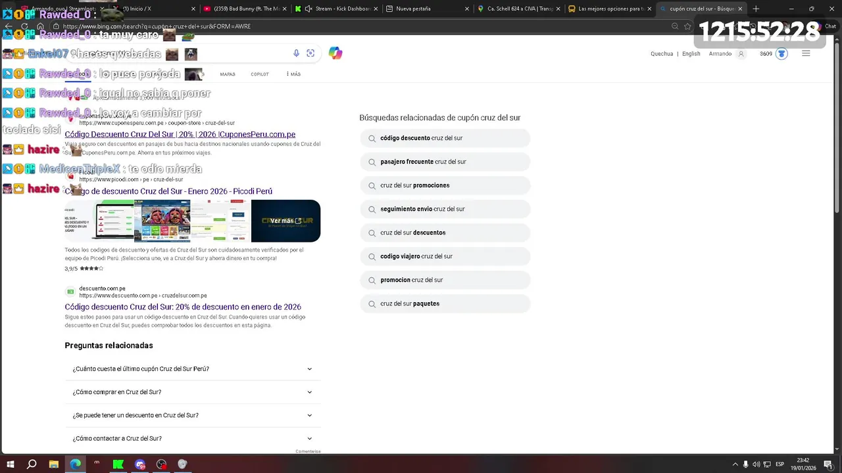
Task: Click the 'Comentarios' feedback link
Action: click(x=308, y=451)
